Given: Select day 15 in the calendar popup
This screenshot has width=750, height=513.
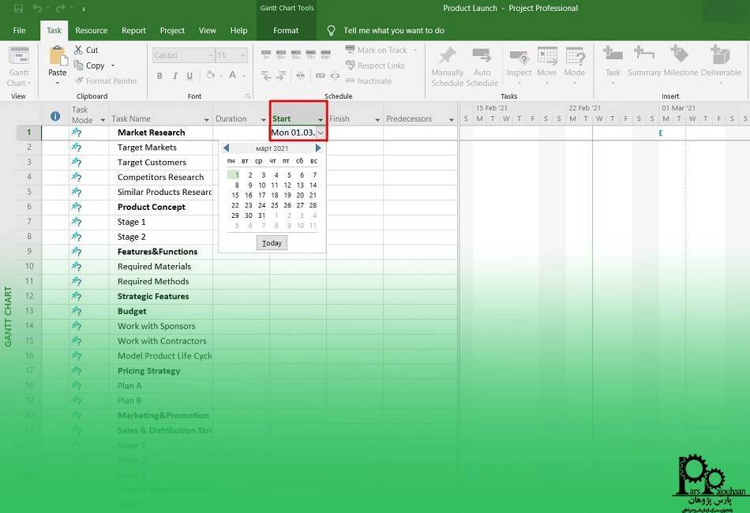Looking at the screenshot, I should click(235, 195).
